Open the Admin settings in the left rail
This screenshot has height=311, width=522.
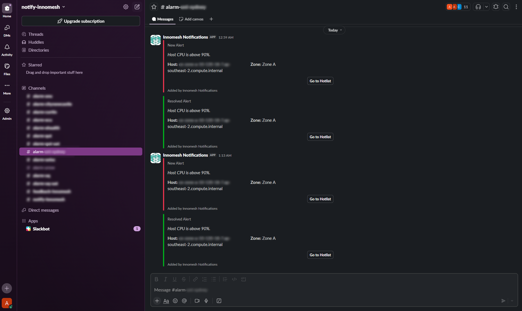pyautogui.click(x=7, y=114)
